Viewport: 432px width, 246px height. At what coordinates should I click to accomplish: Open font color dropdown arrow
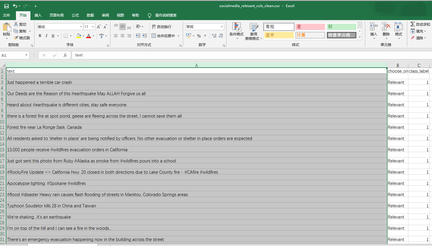(x=93, y=36)
